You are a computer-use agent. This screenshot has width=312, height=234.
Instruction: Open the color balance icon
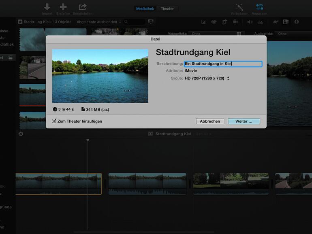point(203,22)
